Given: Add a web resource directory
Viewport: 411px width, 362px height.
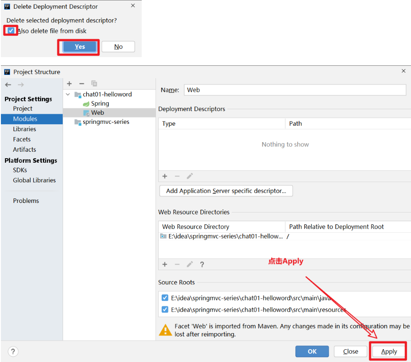Looking at the screenshot, I should click(165, 264).
